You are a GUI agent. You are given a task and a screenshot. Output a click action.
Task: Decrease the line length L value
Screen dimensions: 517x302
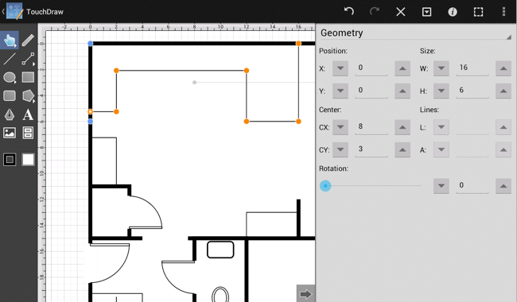441,127
